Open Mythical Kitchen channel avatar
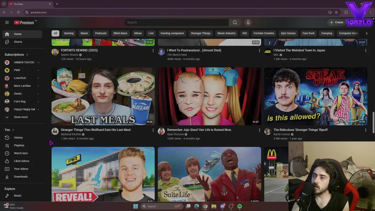The width and height of the screenshot is (375, 211). point(55,131)
